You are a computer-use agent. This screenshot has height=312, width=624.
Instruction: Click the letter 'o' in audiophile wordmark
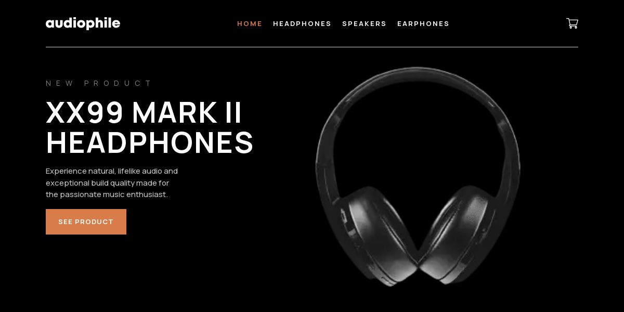(x=80, y=24)
